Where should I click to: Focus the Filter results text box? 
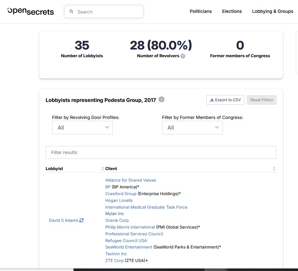pyautogui.click(x=161, y=152)
